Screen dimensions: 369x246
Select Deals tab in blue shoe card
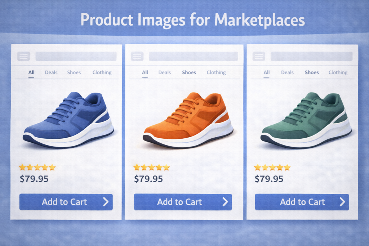tap(51, 72)
